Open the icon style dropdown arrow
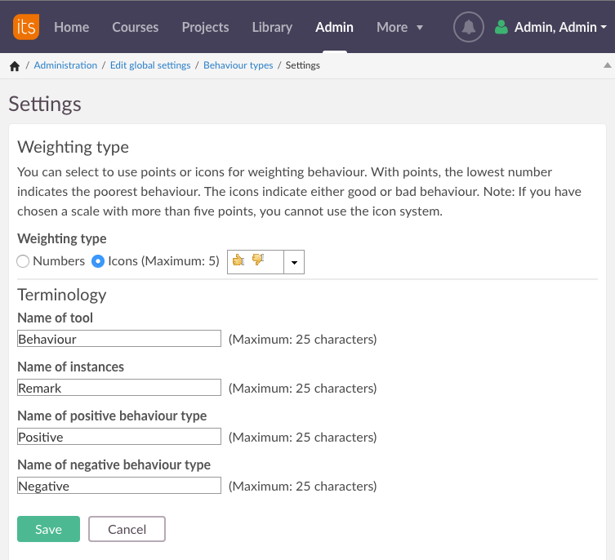Image resolution: width=615 pixels, height=560 pixels. (x=293, y=262)
